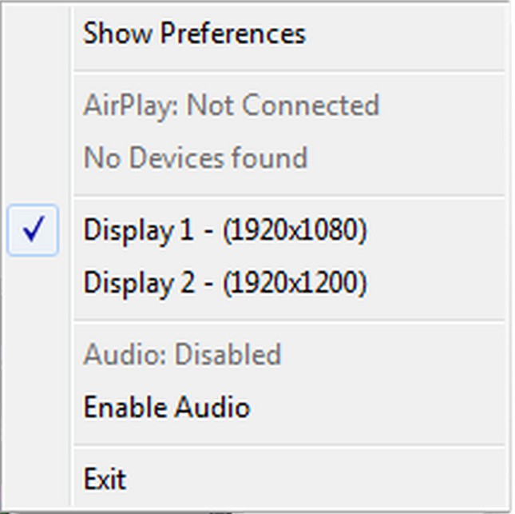This screenshot has height=514, width=515.
Task: Click the Exit label at the menu bottom
Action: (x=105, y=479)
